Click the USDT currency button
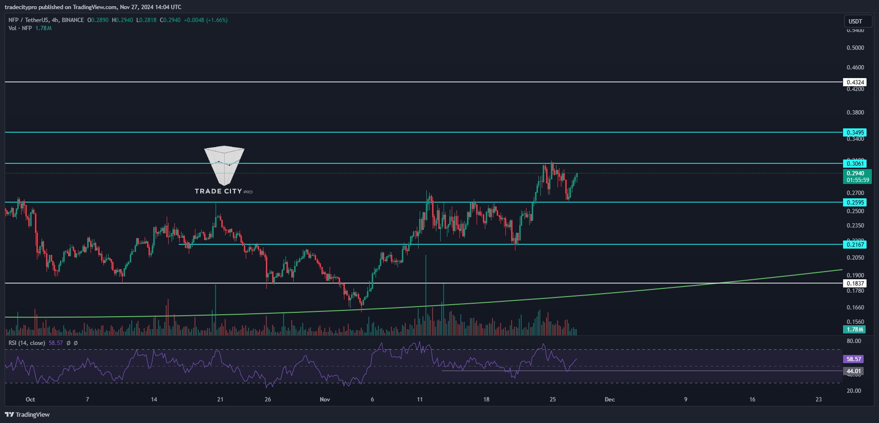The height and width of the screenshot is (423, 879). point(858,21)
